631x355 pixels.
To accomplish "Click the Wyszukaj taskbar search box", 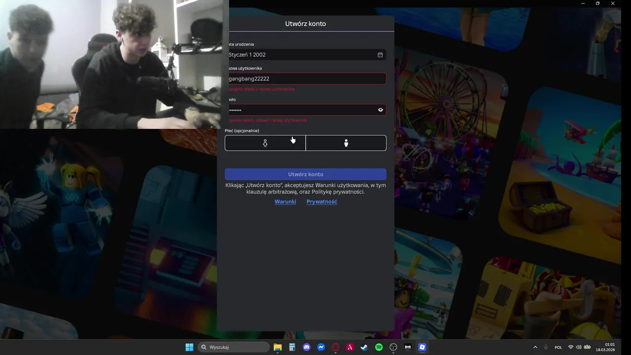I will [234, 347].
